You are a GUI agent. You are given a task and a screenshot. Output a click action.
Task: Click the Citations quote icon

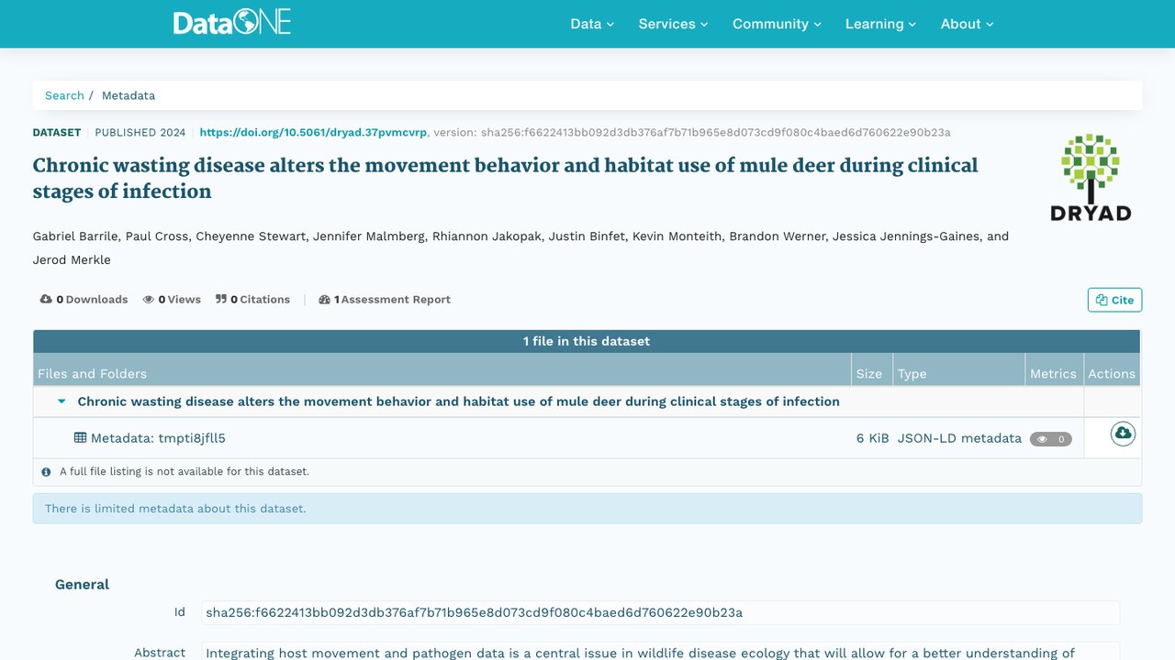(221, 300)
